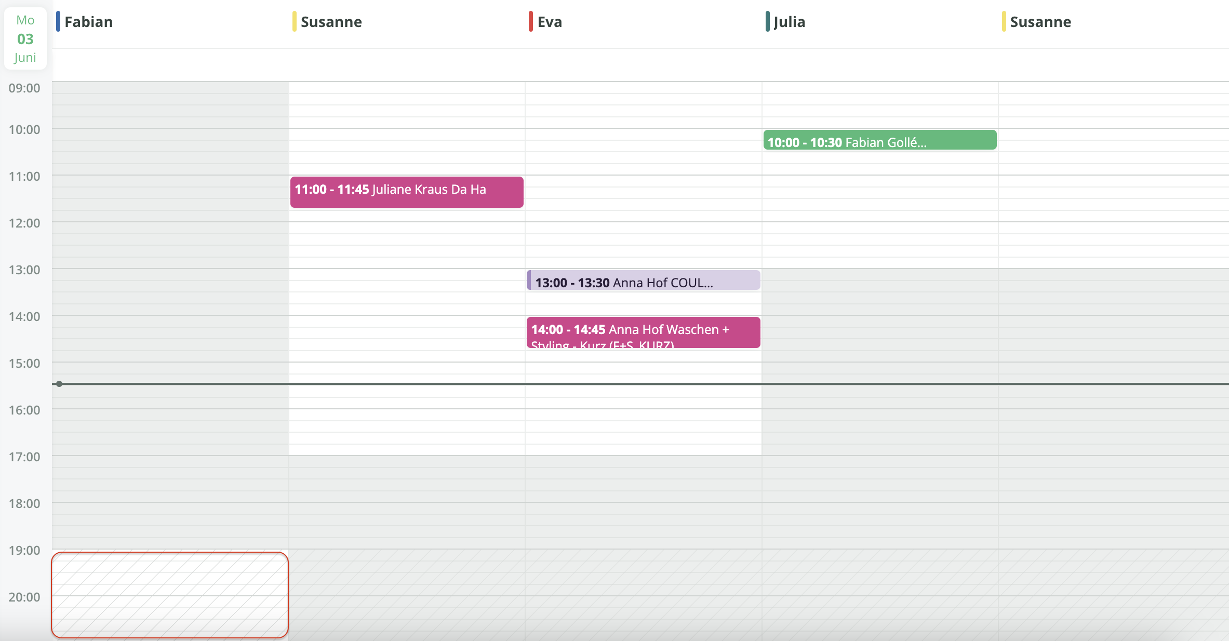
Task: Select the red-outlined hatched slot in Fabian's column
Action: click(x=170, y=595)
